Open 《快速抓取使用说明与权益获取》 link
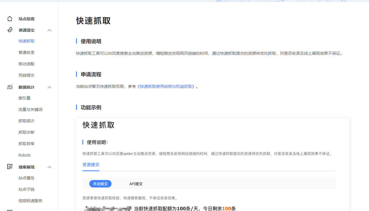This screenshot has height=211, width=369. click(x=166, y=86)
